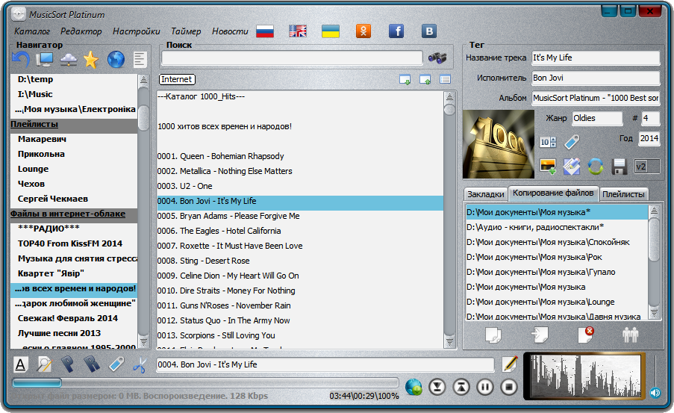The height and width of the screenshot is (413, 674).
Task: Increase the spinner value showing 10
Action: [x=553, y=140]
